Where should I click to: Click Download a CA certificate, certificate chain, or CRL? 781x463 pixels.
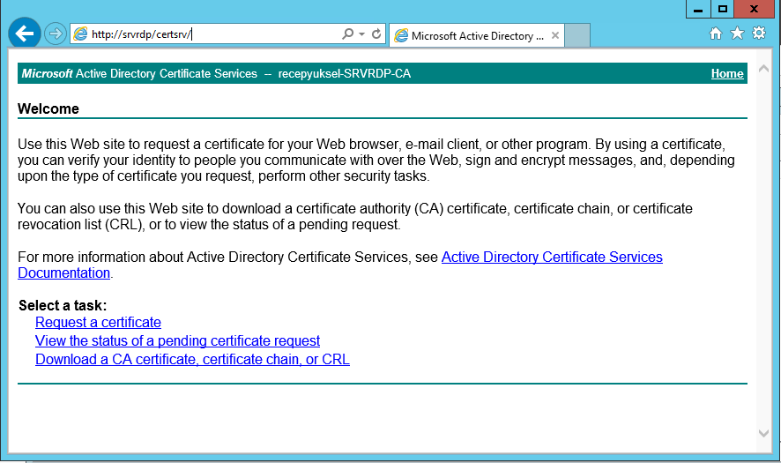pyautogui.click(x=192, y=359)
